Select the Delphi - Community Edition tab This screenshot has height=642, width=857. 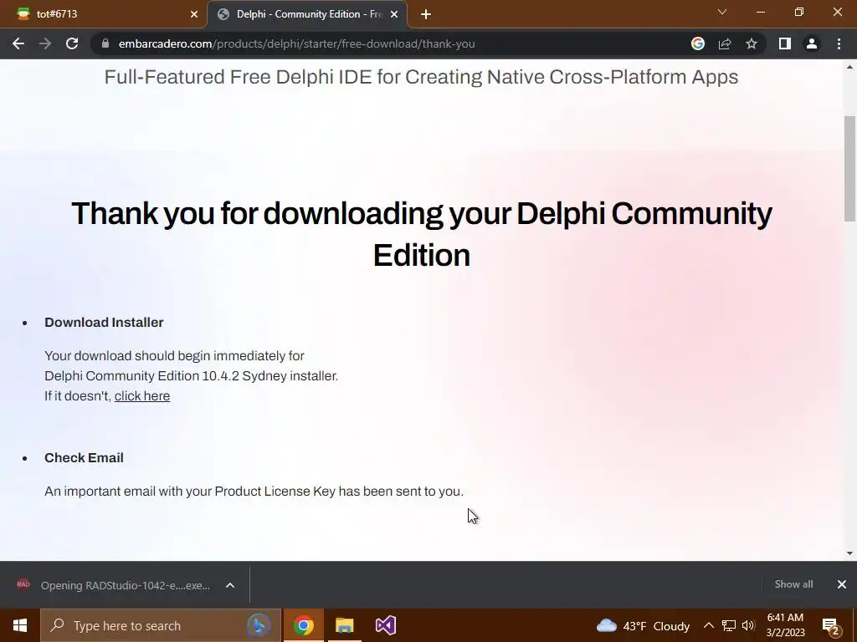click(x=306, y=14)
